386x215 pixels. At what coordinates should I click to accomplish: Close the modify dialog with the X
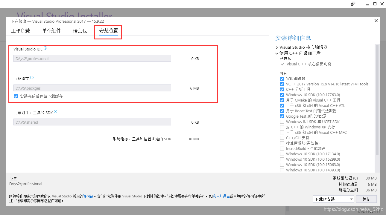coord(376,21)
